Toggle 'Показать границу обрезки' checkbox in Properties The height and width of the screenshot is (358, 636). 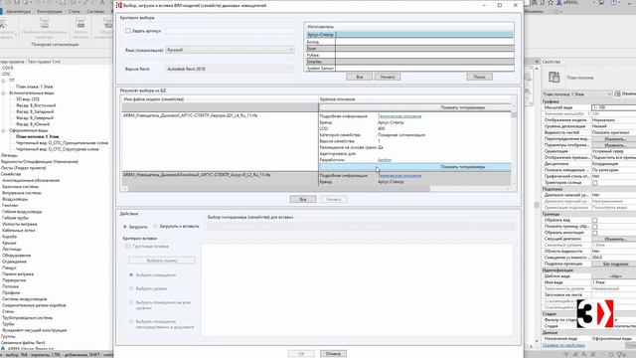[x=594, y=227]
